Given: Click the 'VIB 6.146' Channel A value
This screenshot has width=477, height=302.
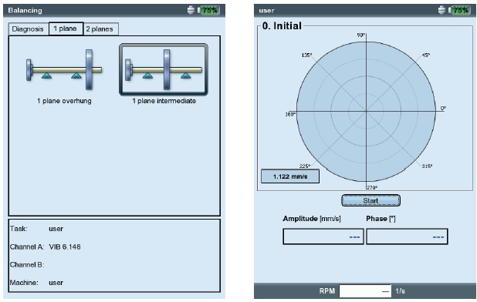Looking at the screenshot, I should point(65,247).
